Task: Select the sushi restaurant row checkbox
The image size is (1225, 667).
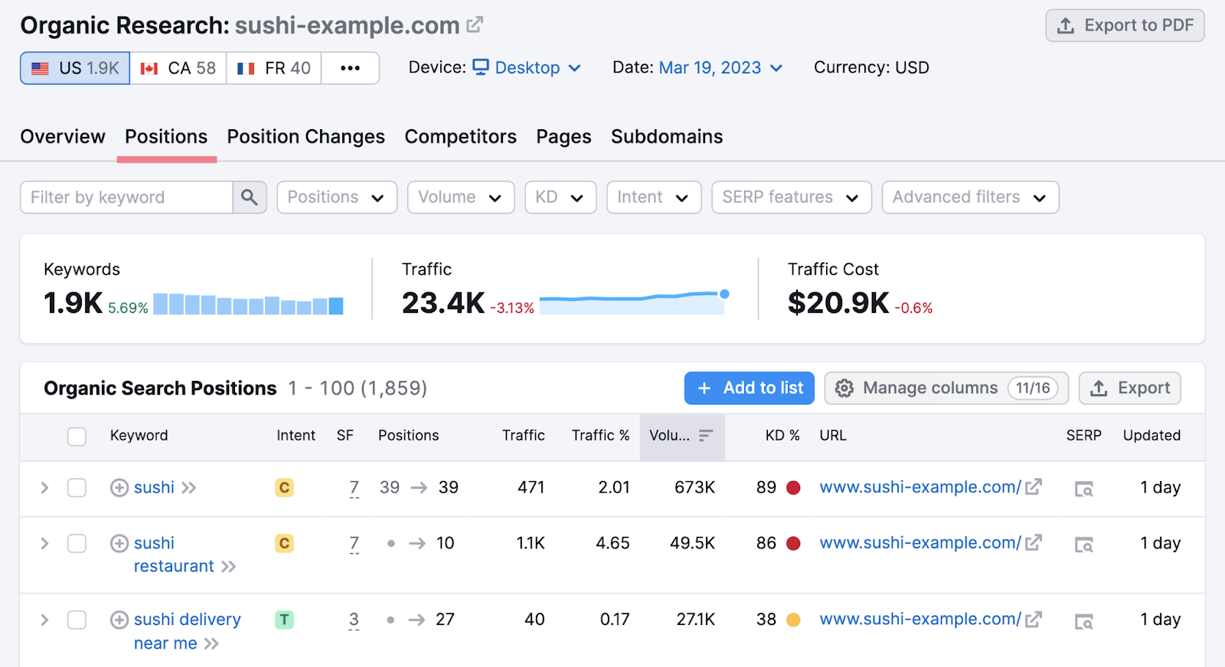Action: click(77, 544)
